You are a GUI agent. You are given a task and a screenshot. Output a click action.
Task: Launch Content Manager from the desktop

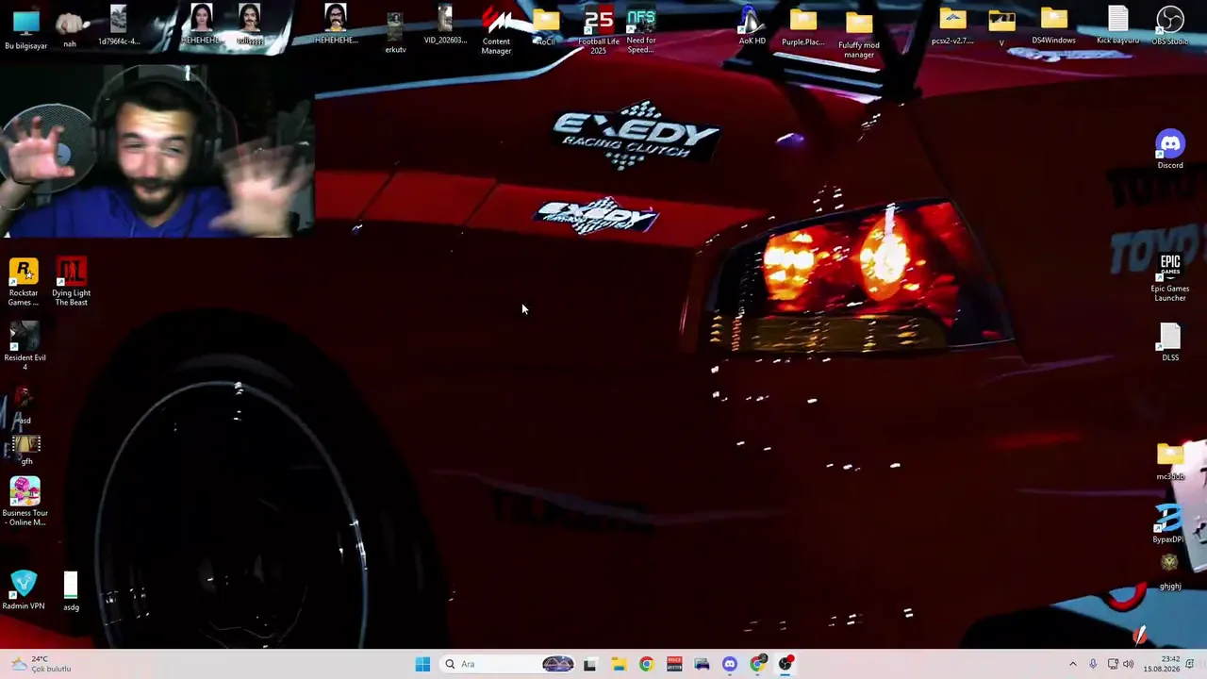tap(496, 31)
